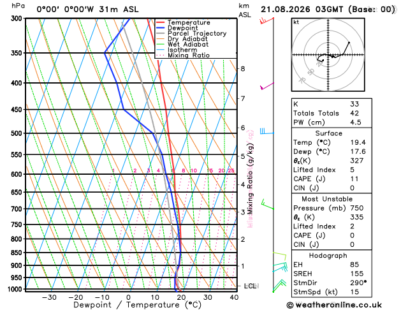Viewport: 401px width, 310px height.
Task: Click the hodograph circular plot
Action: [x=328, y=54]
